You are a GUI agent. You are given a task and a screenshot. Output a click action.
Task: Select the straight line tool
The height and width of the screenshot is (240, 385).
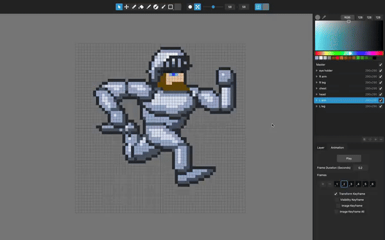coord(149,7)
